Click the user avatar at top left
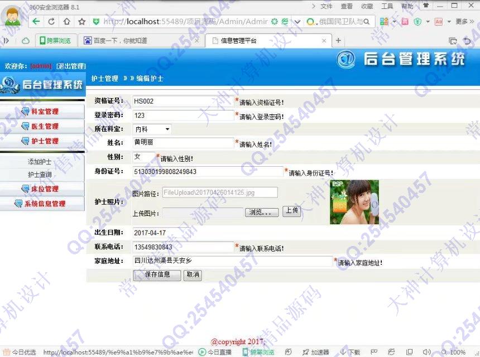The height and width of the screenshot is (357, 480). click(12, 16)
